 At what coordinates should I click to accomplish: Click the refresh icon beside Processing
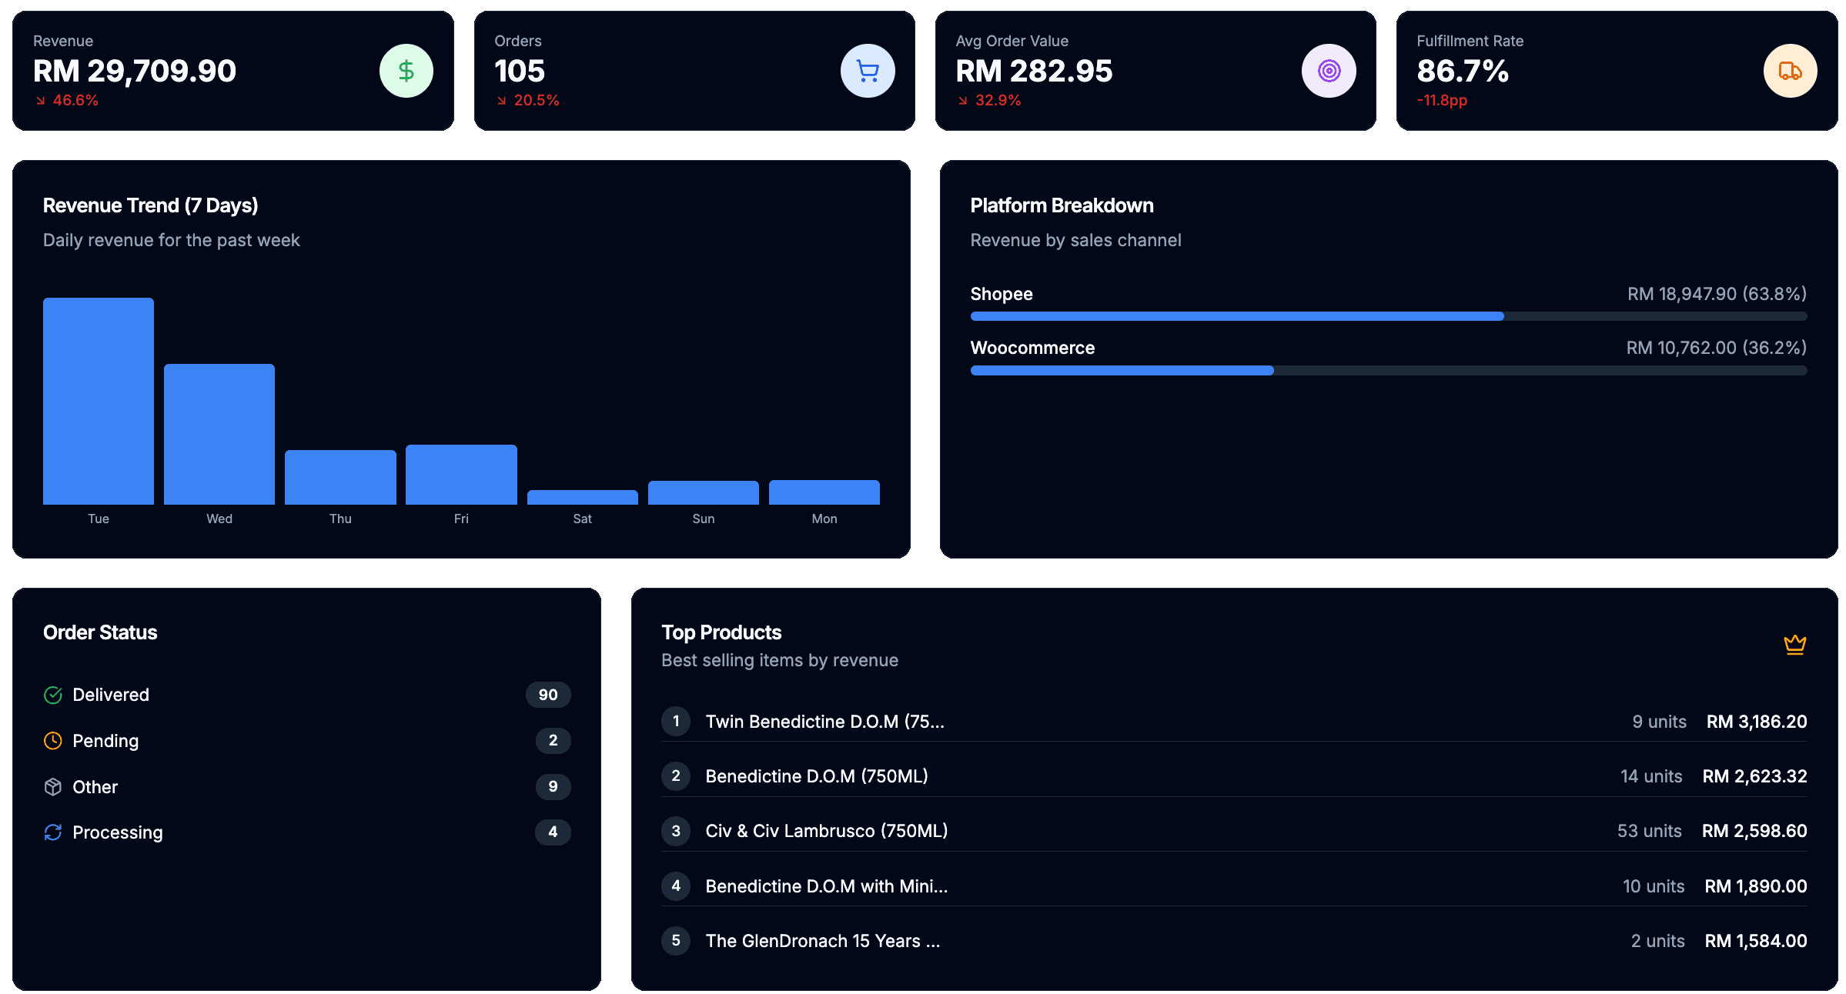(x=53, y=832)
